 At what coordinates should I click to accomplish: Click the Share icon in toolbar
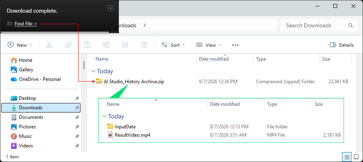pos(125,45)
